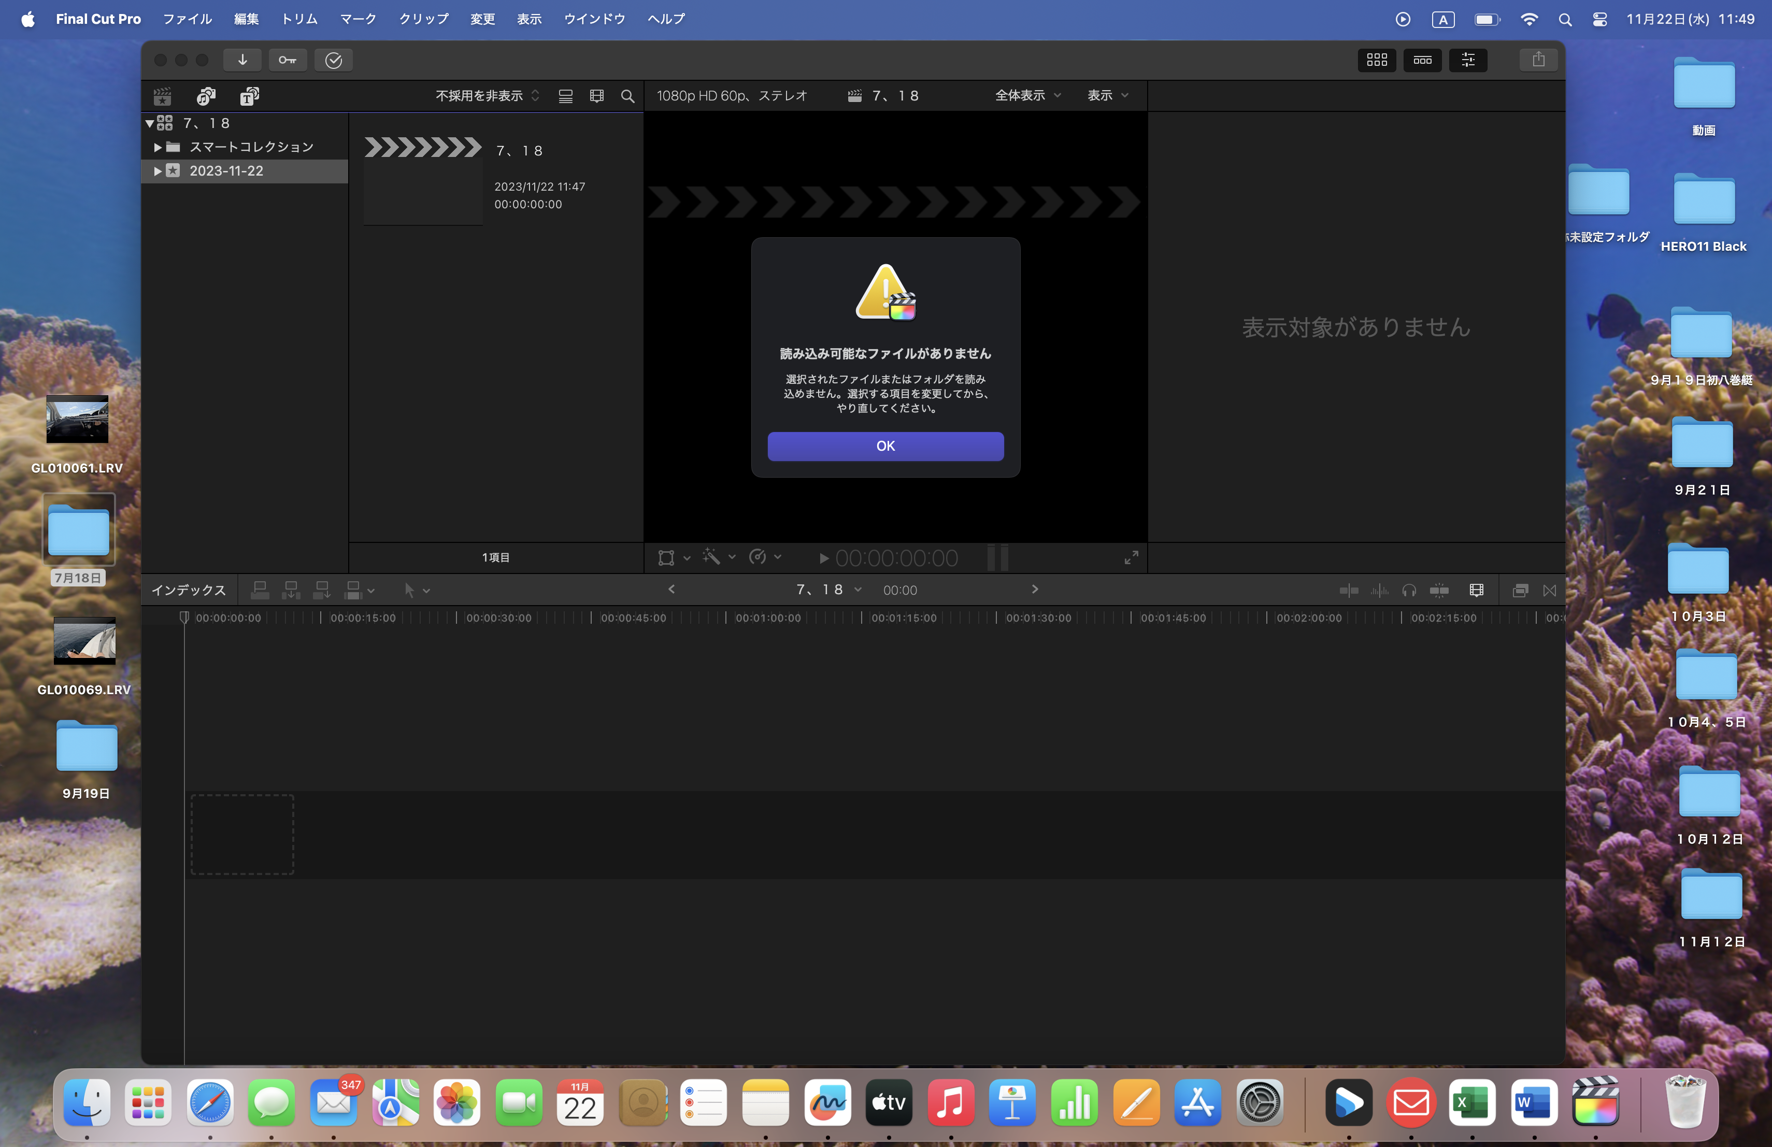Open the ファイル menu

point(187,19)
